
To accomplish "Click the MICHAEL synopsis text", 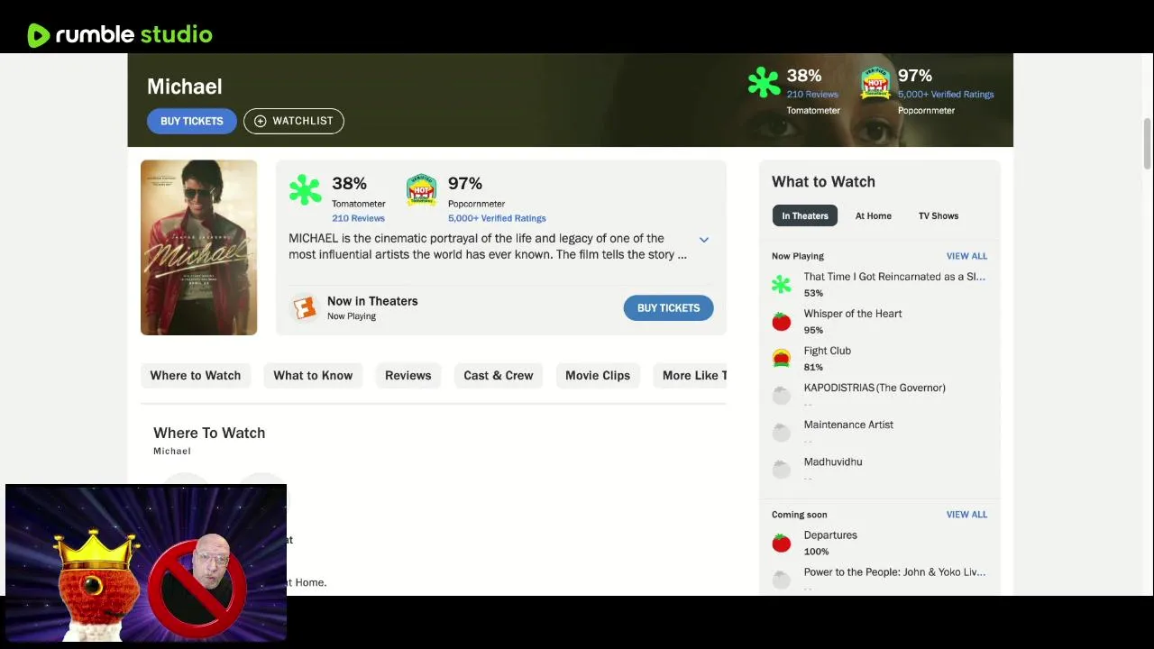I will tap(488, 247).
